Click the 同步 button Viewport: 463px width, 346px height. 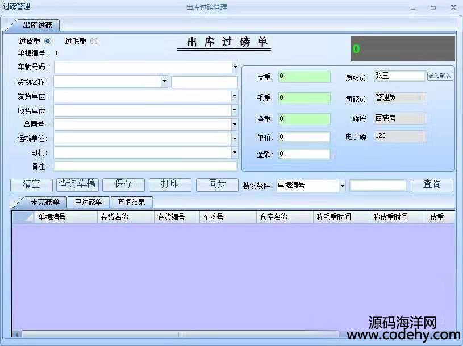[x=217, y=184]
